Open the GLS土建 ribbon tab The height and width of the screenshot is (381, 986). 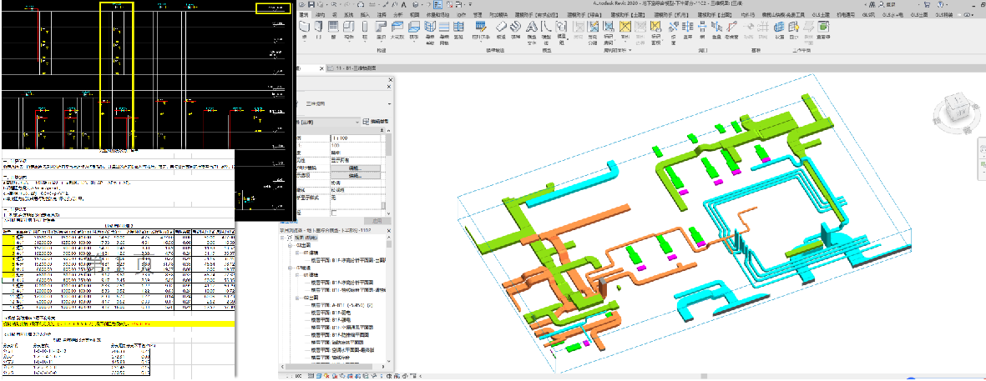821,15
